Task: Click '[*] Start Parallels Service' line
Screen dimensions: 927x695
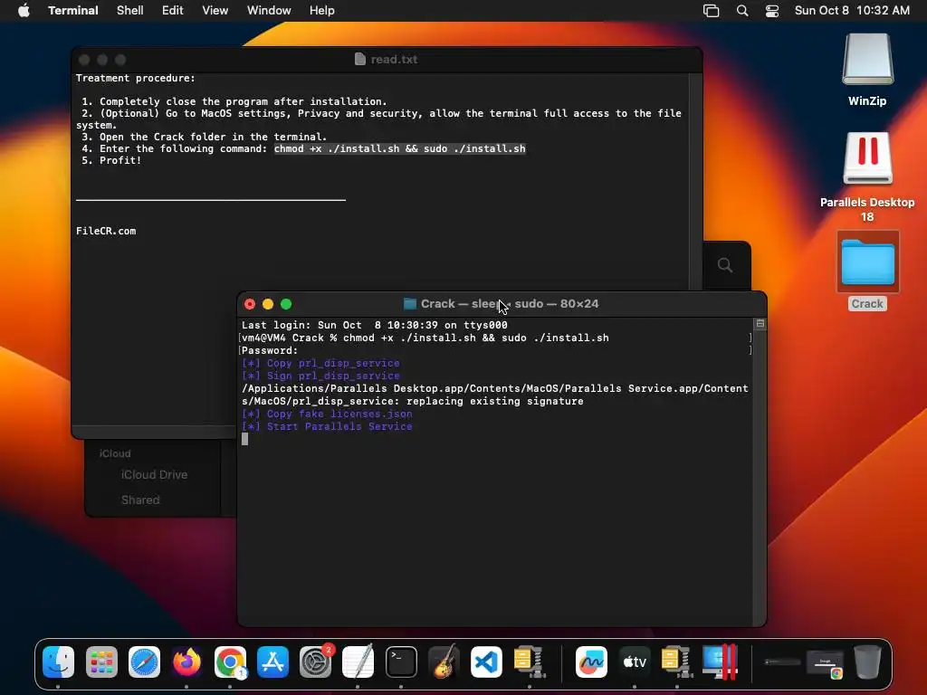Action: click(x=327, y=427)
